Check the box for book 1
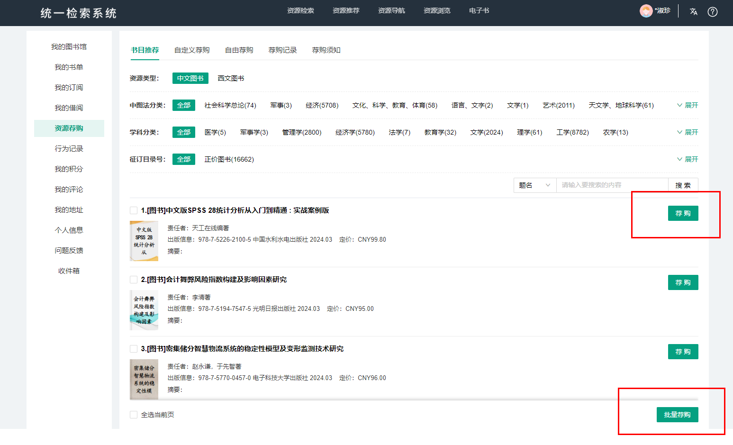733x445 pixels. pyautogui.click(x=134, y=210)
